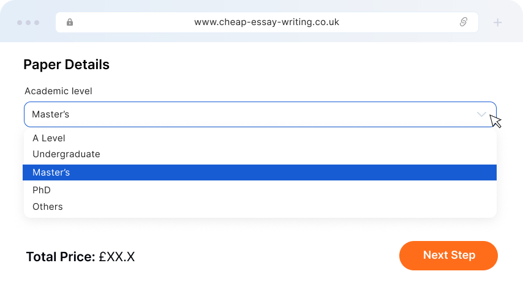Choose Undergraduate from the list
The width and height of the screenshot is (523, 293).
pos(66,154)
